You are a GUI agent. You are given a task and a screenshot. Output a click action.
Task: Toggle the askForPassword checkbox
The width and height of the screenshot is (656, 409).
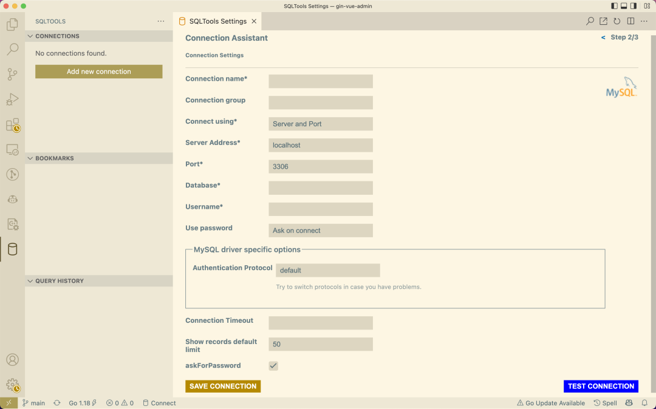pyautogui.click(x=273, y=366)
